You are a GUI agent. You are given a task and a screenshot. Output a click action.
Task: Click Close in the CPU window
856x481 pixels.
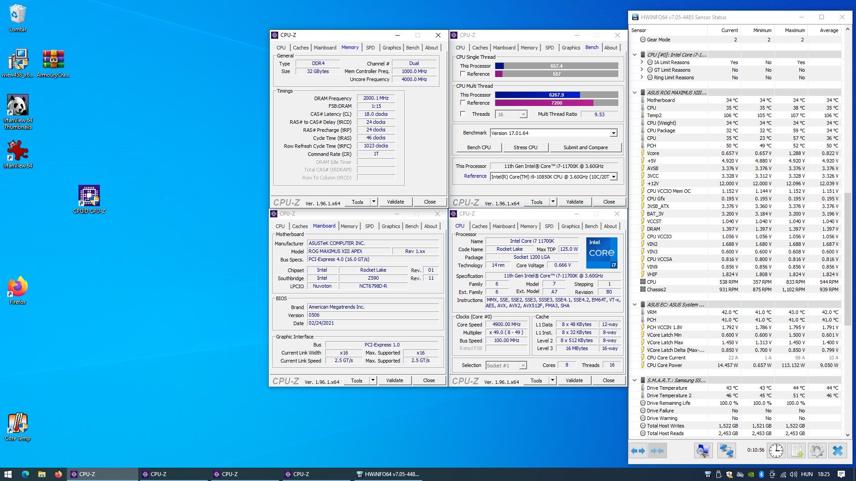pos(609,380)
